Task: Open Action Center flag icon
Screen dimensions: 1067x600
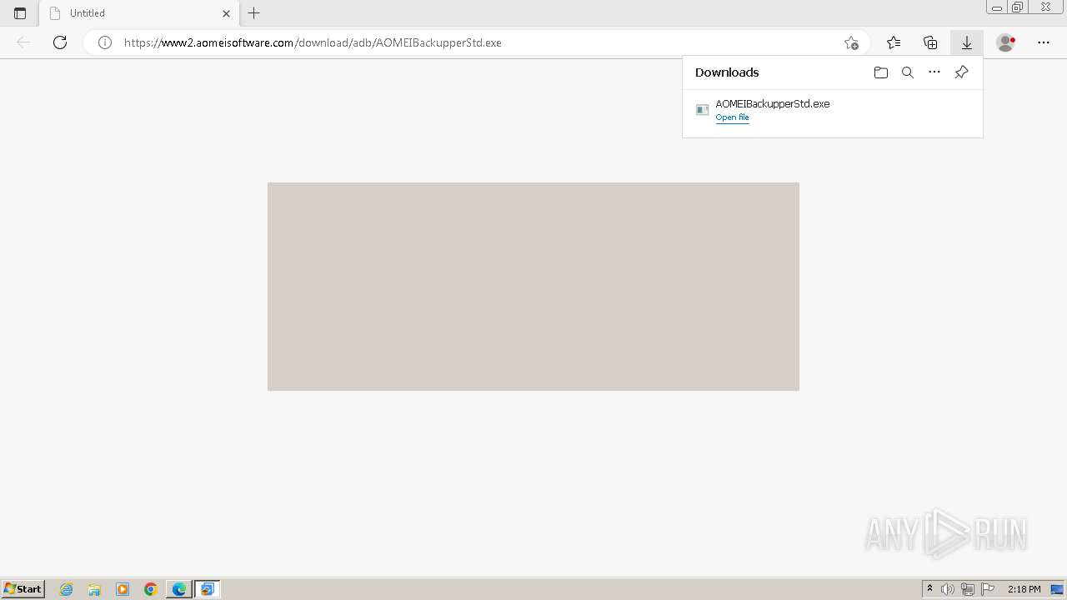Action: [x=988, y=589]
